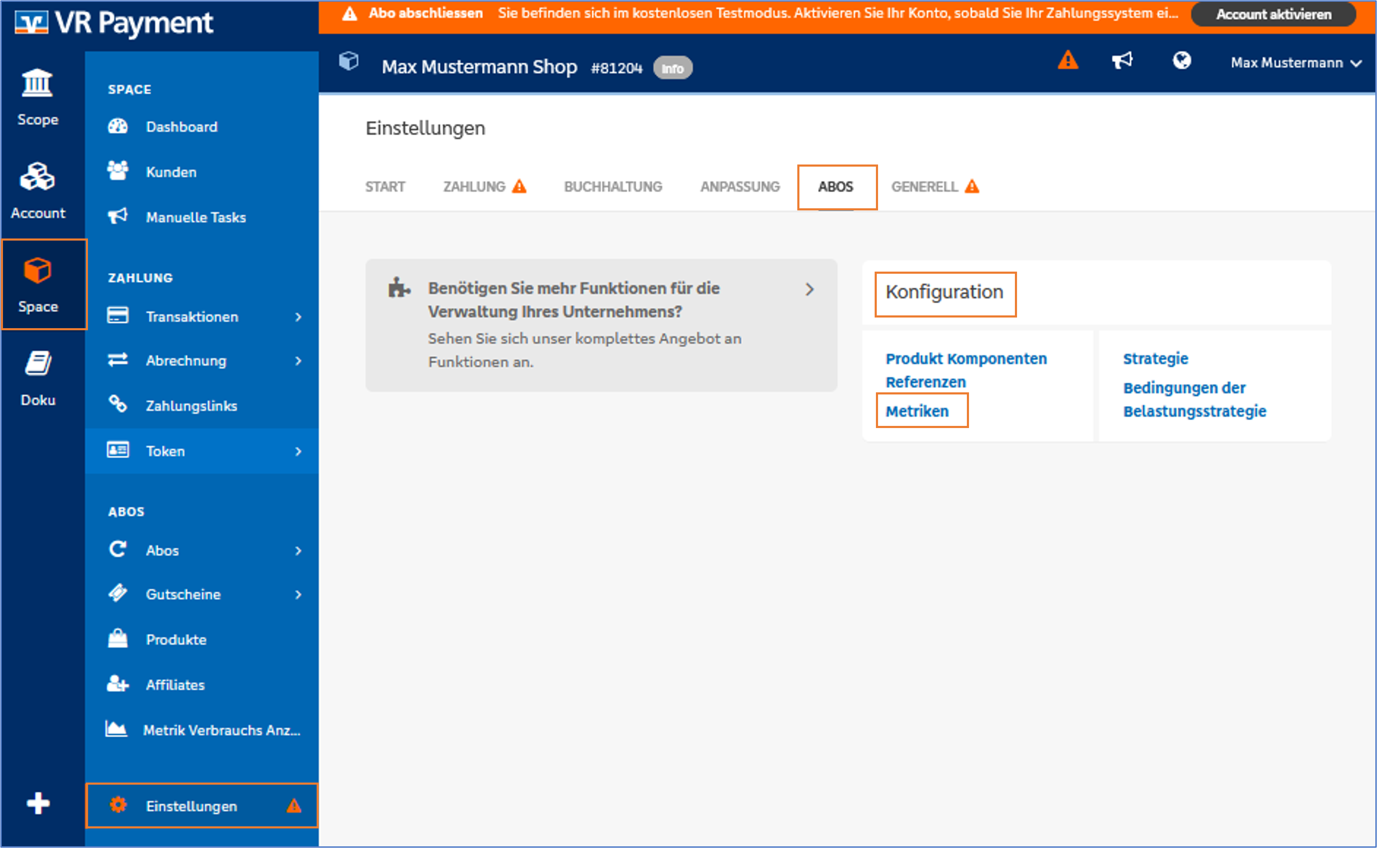Click the globe language icon
This screenshot has height=848, width=1377.
(1181, 60)
